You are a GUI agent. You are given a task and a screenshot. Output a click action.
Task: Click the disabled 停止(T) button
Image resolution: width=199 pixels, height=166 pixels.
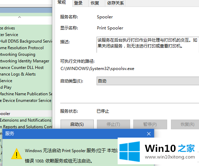113,124
